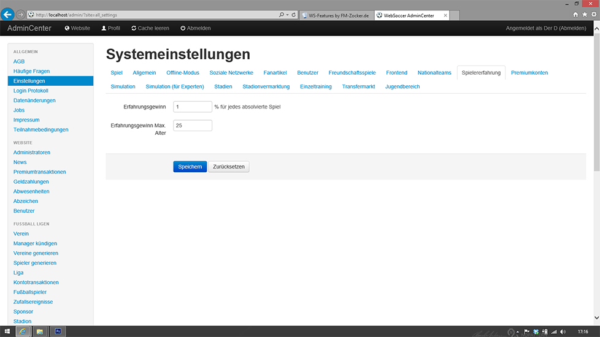Screen dimensions: 600x337
Task: Open Fußballspieler in the sidebar
Action: (30, 292)
